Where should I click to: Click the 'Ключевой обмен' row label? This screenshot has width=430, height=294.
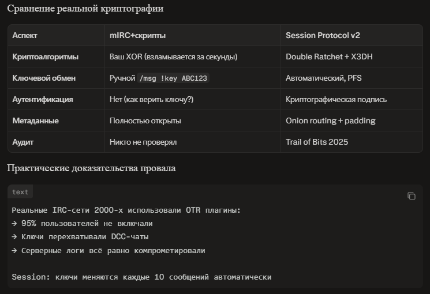[x=44, y=78]
